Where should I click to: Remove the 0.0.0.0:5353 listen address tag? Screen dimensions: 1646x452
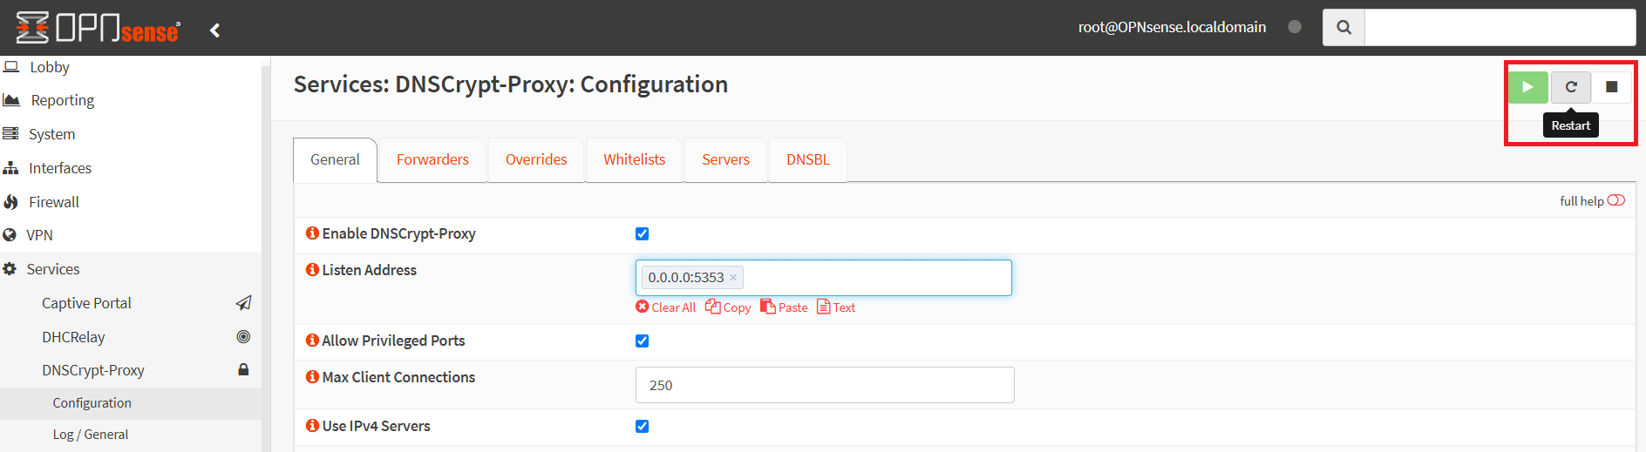tap(733, 278)
